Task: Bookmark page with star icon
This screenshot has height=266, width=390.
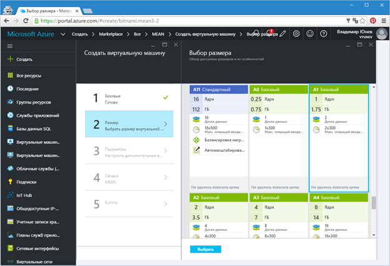Action: (362, 21)
